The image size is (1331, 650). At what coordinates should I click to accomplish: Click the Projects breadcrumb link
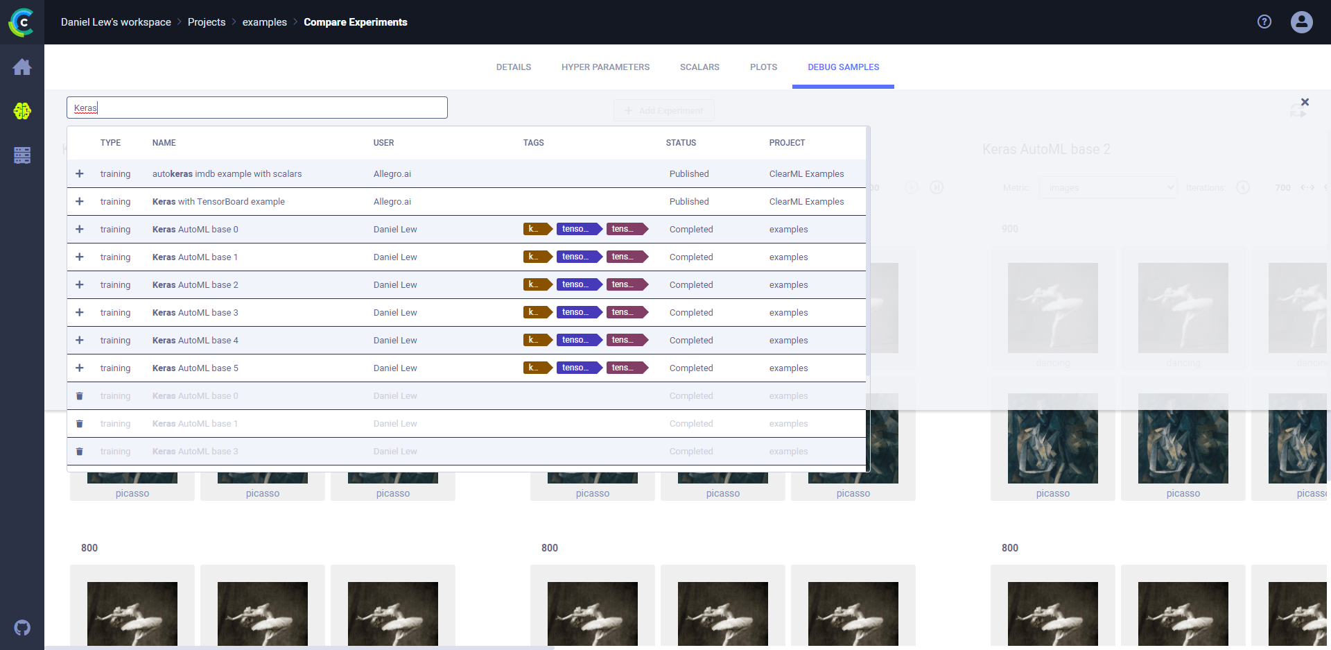point(207,22)
